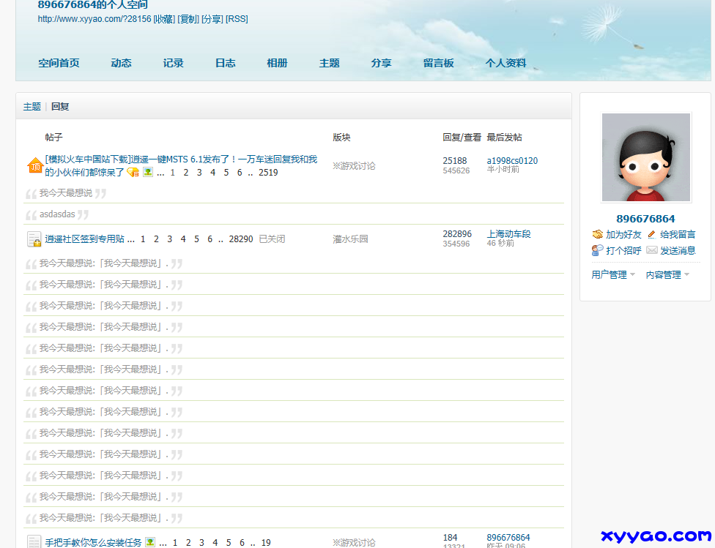Click the handshake icon next to 加为好友
The width and height of the screenshot is (715, 548).
click(x=598, y=235)
